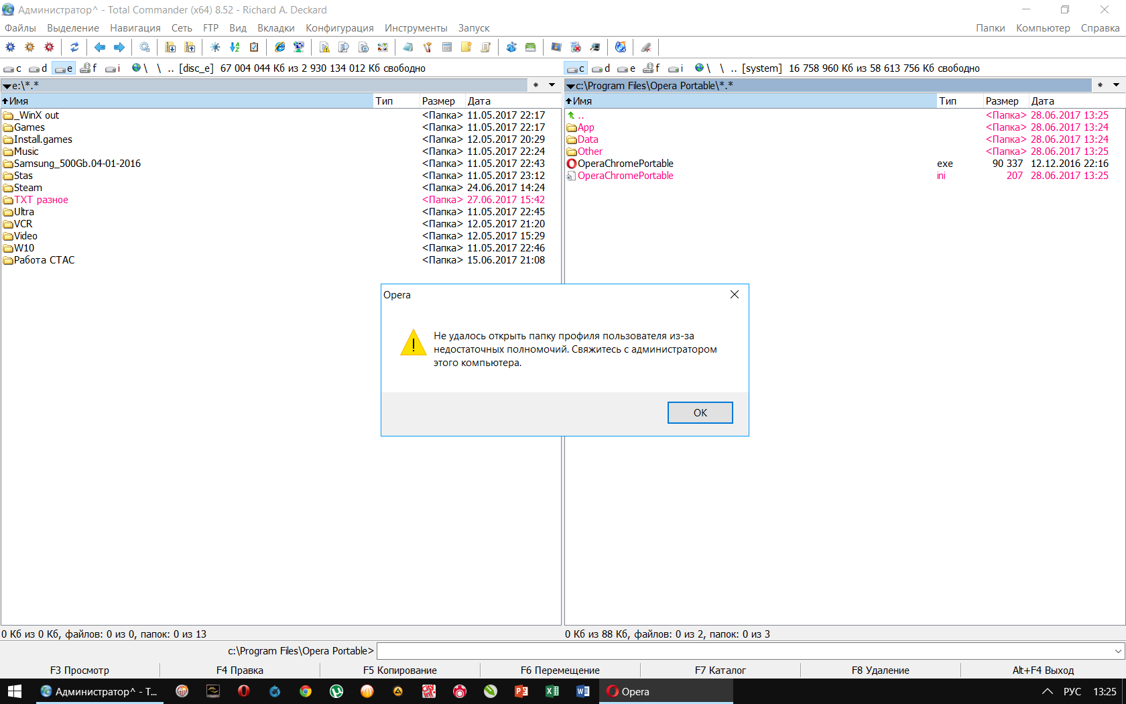Image resolution: width=1126 pixels, height=704 pixels.
Task: Open the Файлы menu
Action: point(21,28)
